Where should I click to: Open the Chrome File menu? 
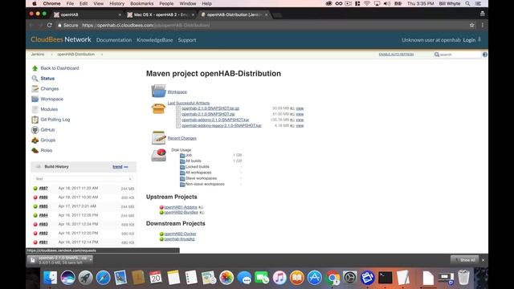70,3
